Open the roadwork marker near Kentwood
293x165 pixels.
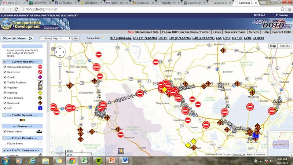point(223,51)
